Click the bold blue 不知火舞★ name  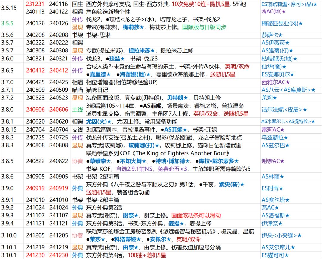(x=133, y=161)
